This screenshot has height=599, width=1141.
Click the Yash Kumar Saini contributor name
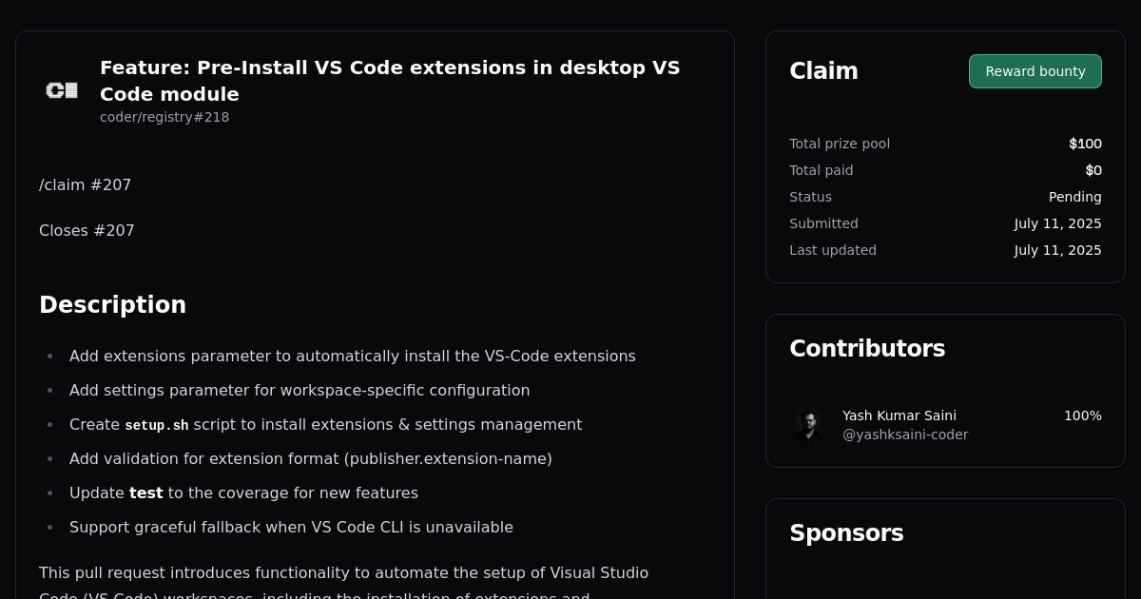pos(899,415)
